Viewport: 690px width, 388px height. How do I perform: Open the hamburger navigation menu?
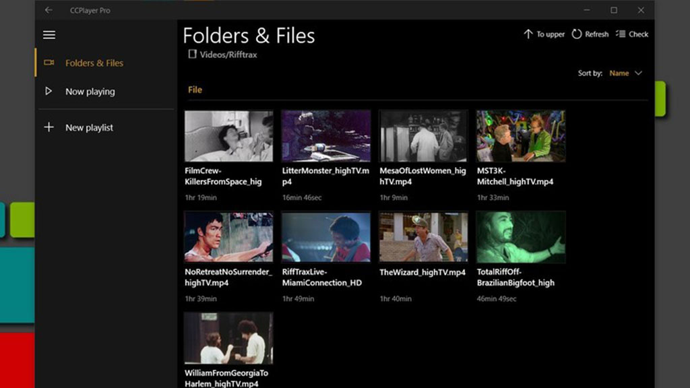pos(49,35)
